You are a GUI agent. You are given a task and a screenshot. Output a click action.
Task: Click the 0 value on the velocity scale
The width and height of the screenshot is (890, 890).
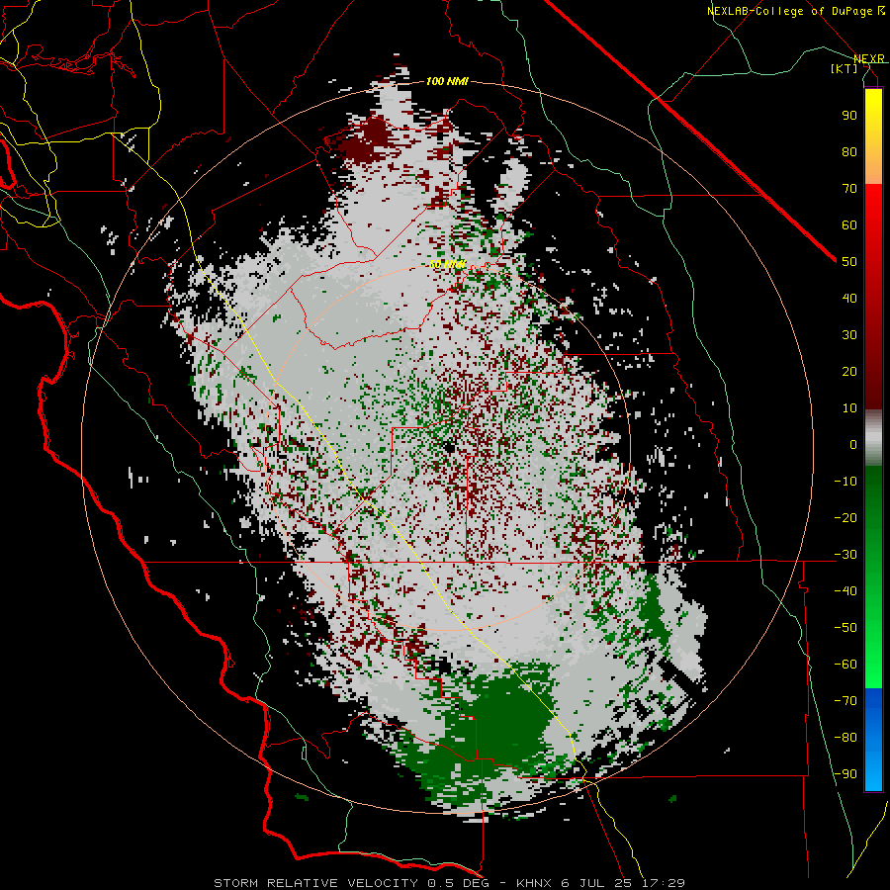click(853, 445)
